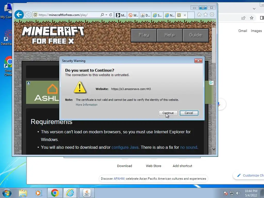Click the Internet Explorer back arrow
Image resolution: width=264 pixels, height=198 pixels.
(x=19, y=15)
